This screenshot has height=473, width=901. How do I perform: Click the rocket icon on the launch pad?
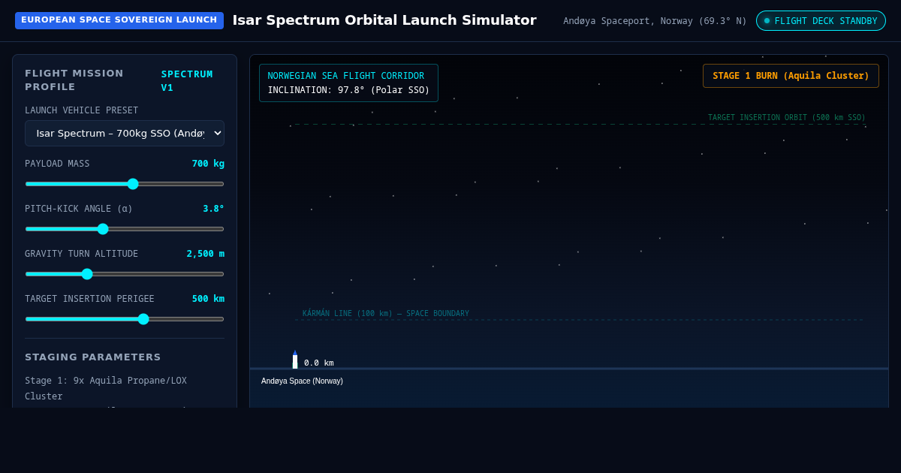coord(295,360)
